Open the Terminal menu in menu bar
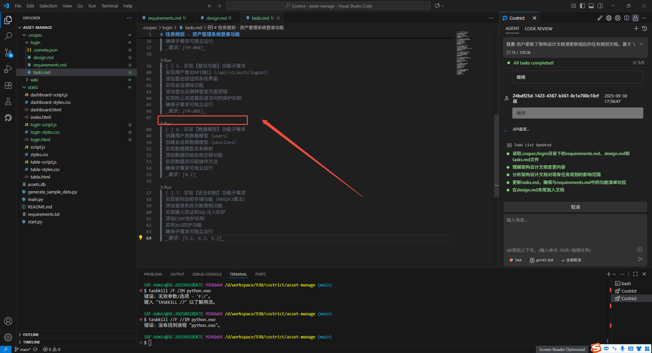652x353 pixels. click(109, 6)
